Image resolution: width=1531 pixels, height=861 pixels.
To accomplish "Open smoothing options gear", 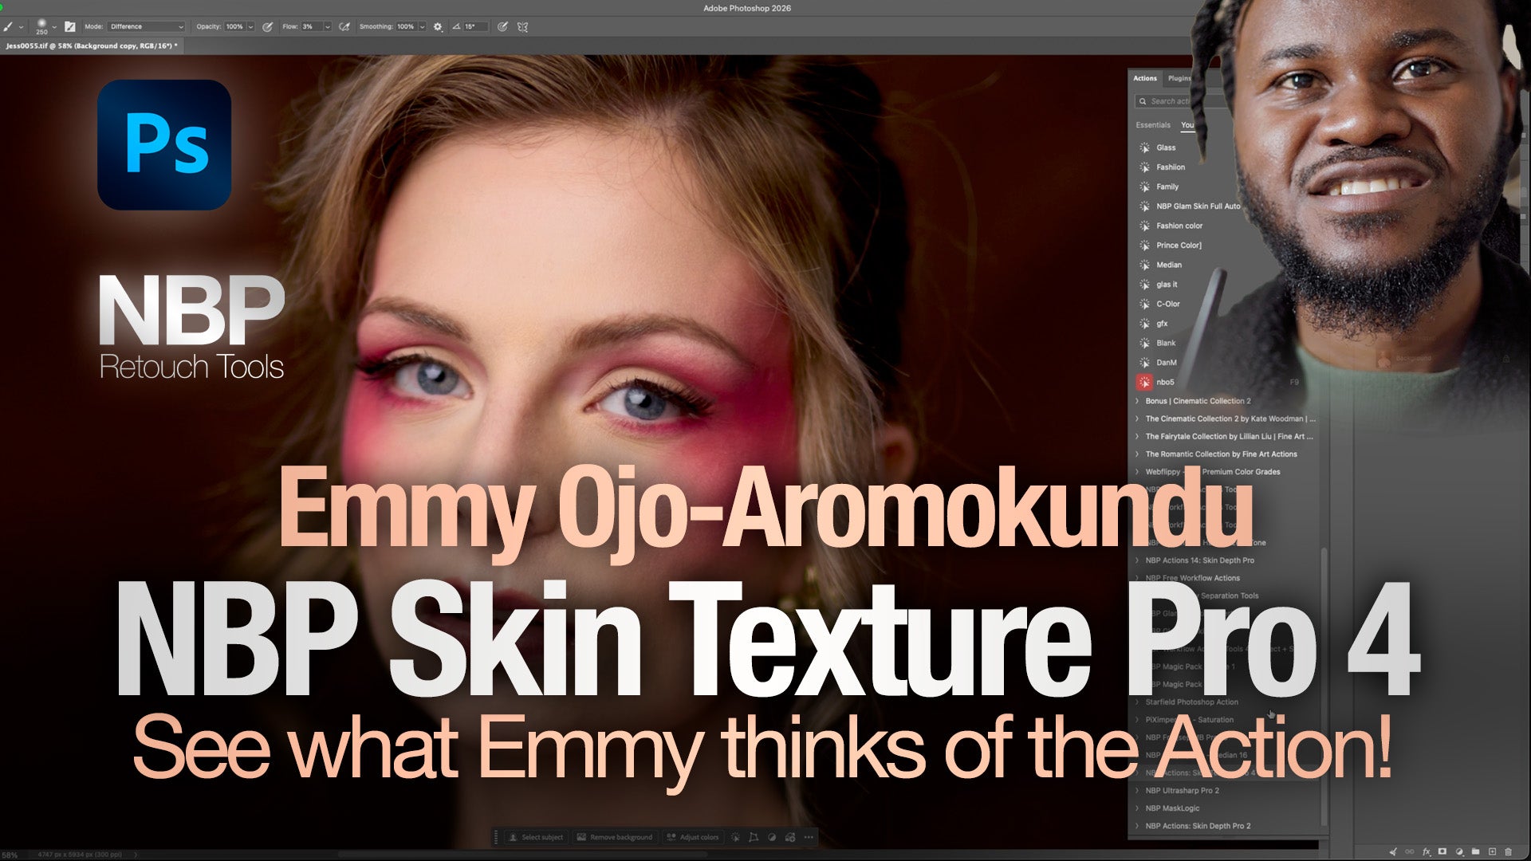I will tap(438, 26).
